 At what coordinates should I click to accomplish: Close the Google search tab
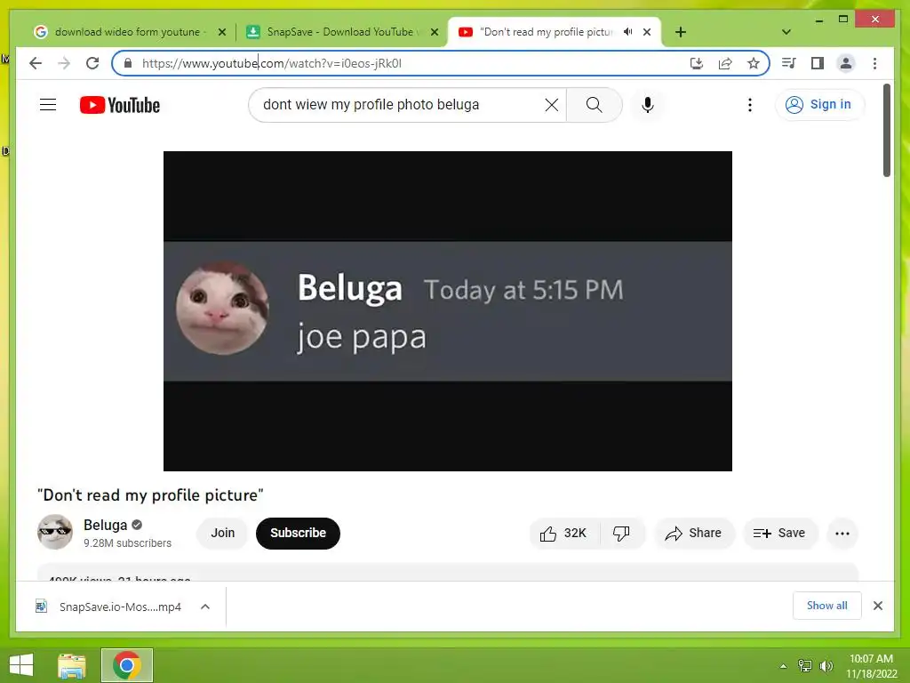pos(221,32)
